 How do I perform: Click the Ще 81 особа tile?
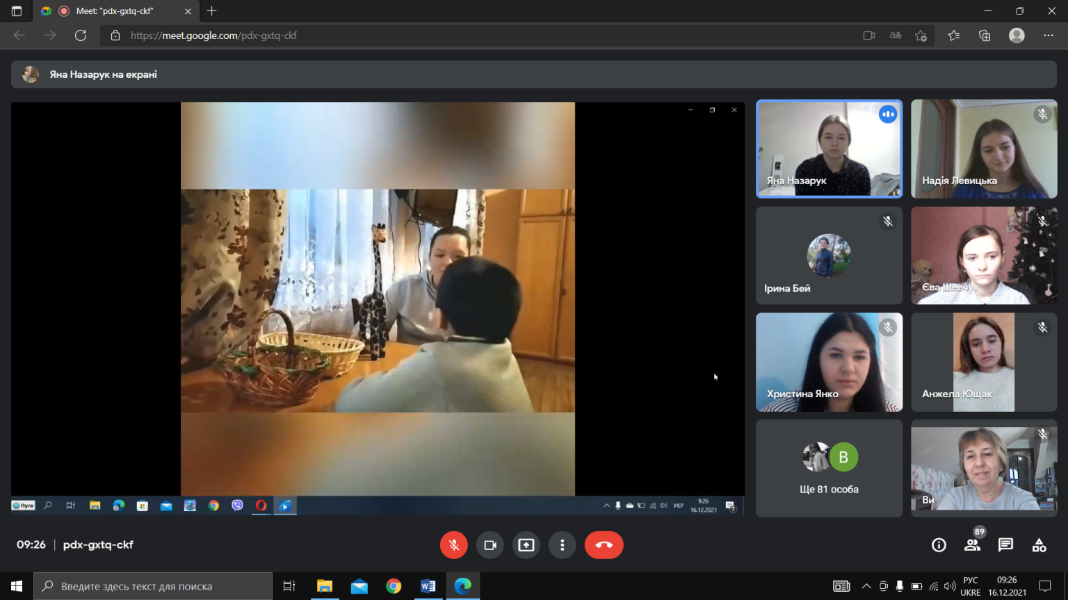pyautogui.click(x=829, y=468)
